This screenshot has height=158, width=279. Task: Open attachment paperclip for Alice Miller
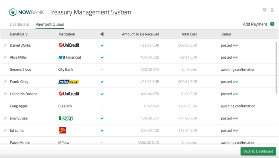pos(5,57)
